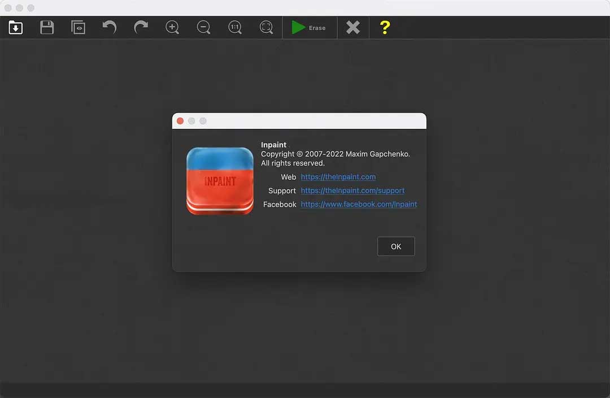Image resolution: width=610 pixels, height=398 pixels.
Task: Click the Inpaint eraser app logo
Action: [220, 181]
